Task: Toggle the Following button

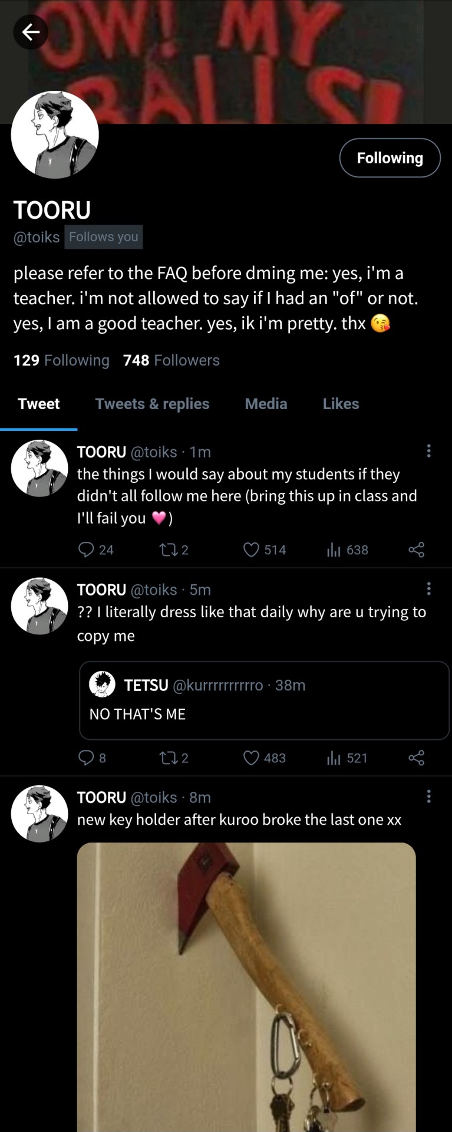Action: coord(390,158)
